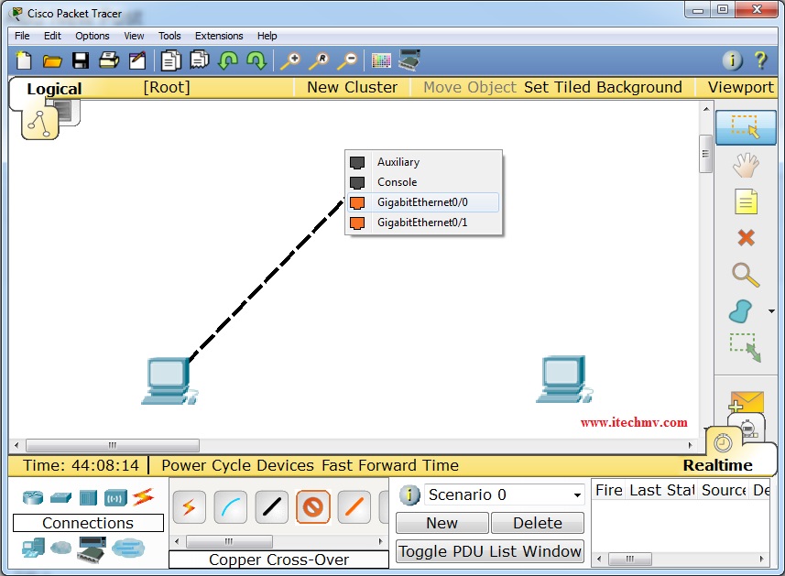Screen dimensions: 785x576
Task: Open the Viewport option
Action: coord(740,87)
